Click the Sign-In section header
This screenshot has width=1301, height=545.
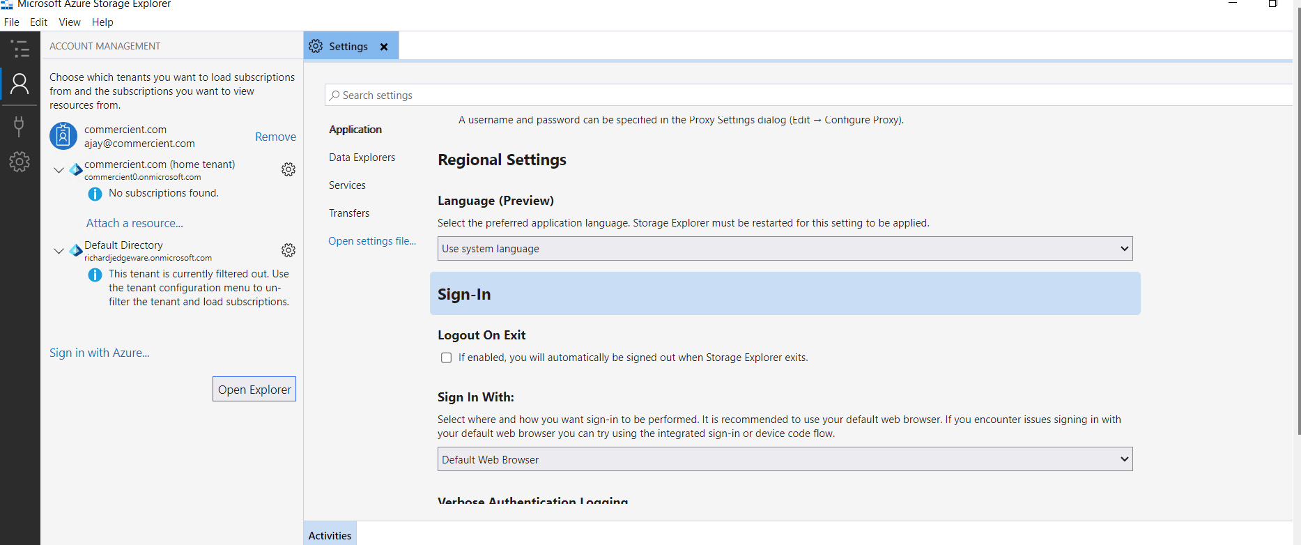point(785,293)
